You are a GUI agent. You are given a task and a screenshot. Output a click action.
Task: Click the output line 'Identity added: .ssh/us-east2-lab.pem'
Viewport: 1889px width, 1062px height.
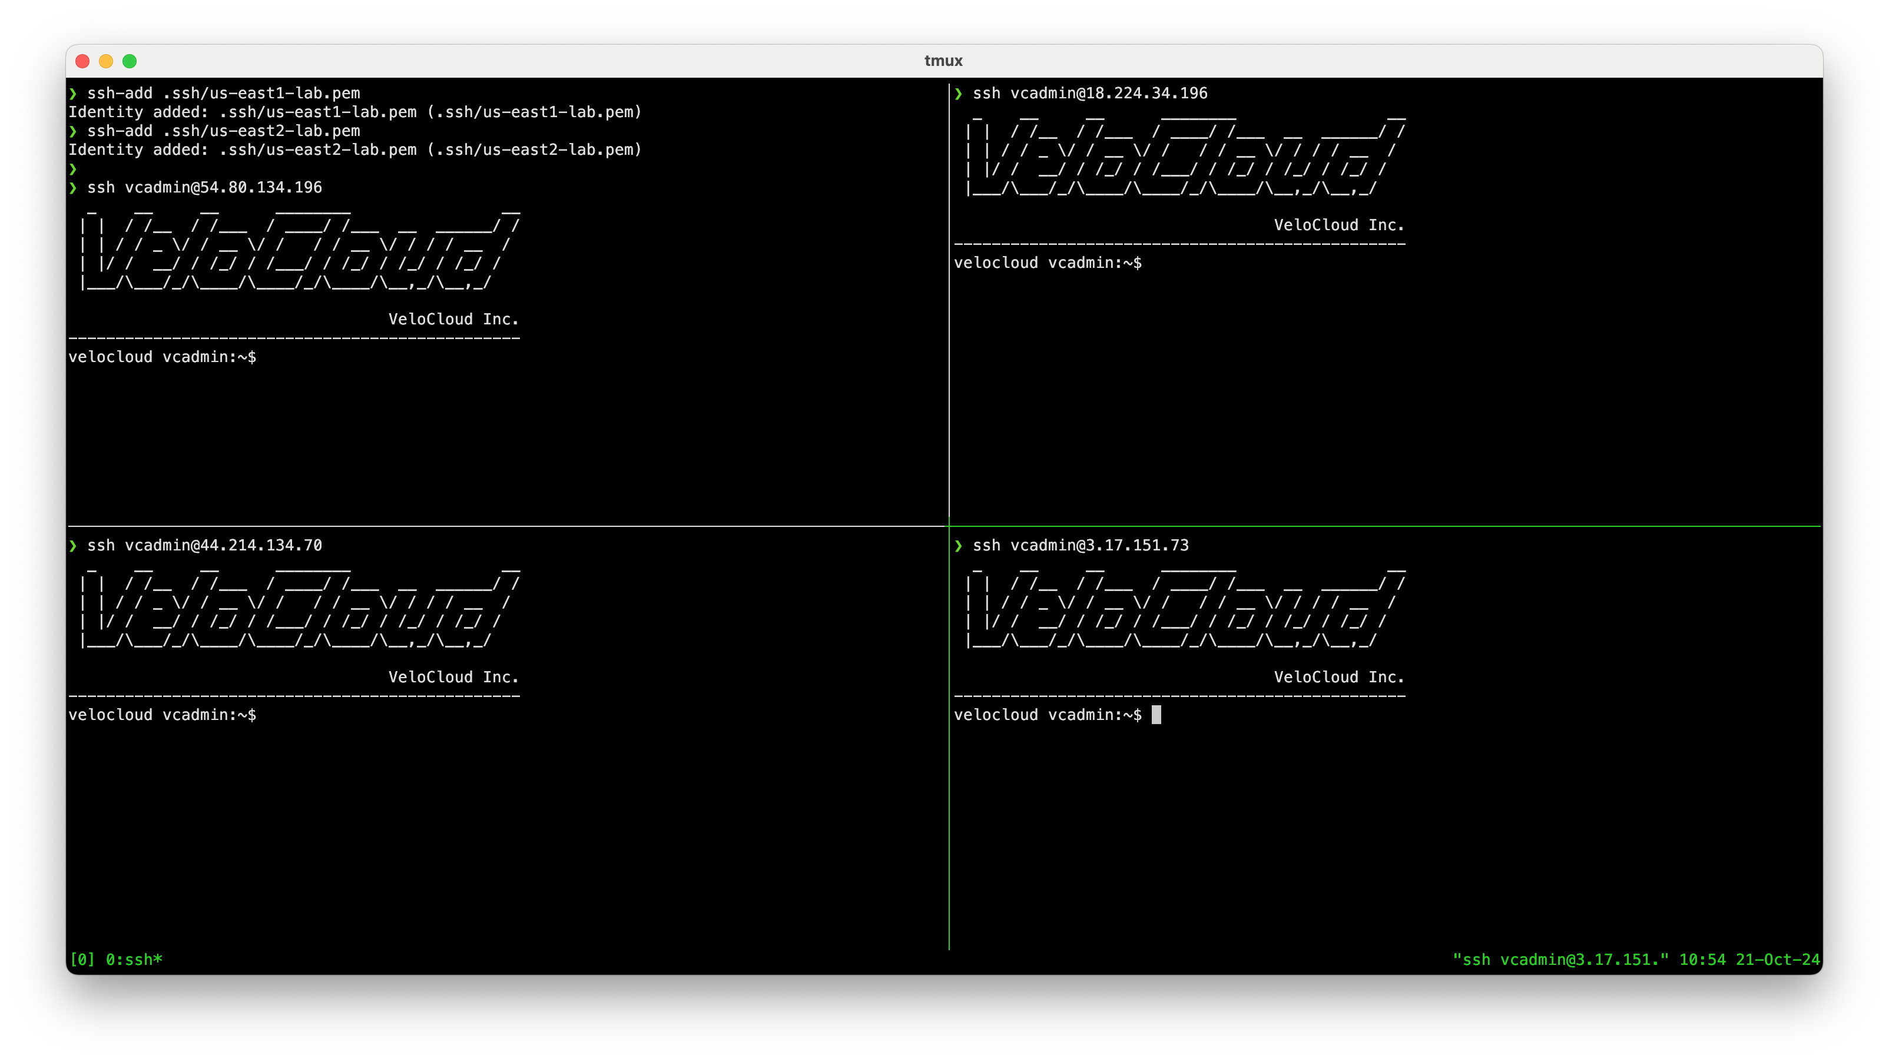point(355,150)
